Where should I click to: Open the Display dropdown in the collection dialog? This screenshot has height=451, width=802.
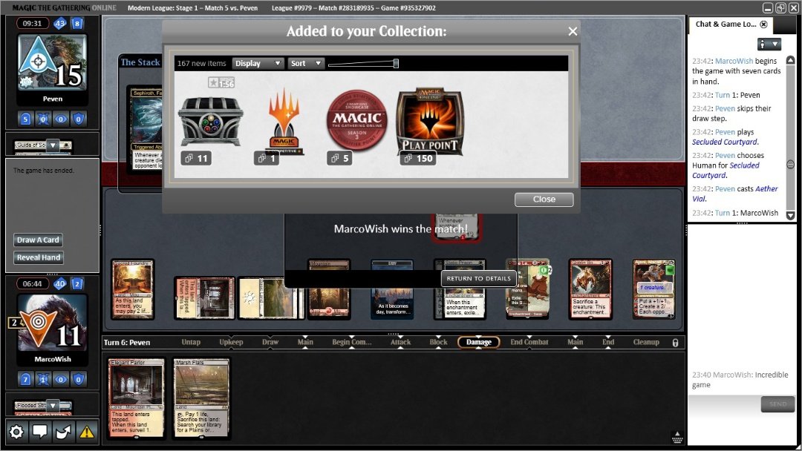pos(258,63)
